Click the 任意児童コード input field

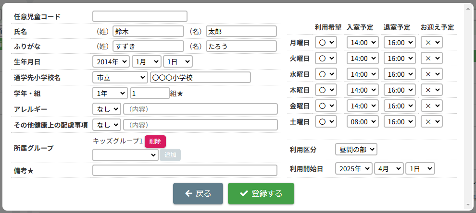(x=139, y=16)
